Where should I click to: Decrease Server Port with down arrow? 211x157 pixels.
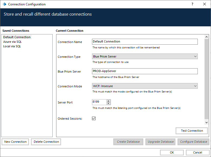point(108,103)
